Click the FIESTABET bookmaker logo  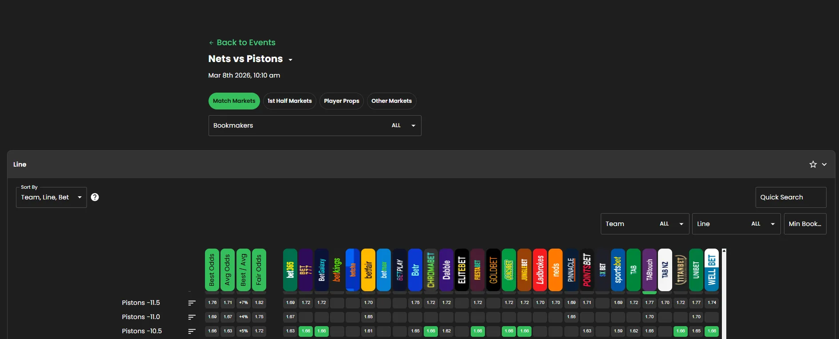[x=478, y=270]
